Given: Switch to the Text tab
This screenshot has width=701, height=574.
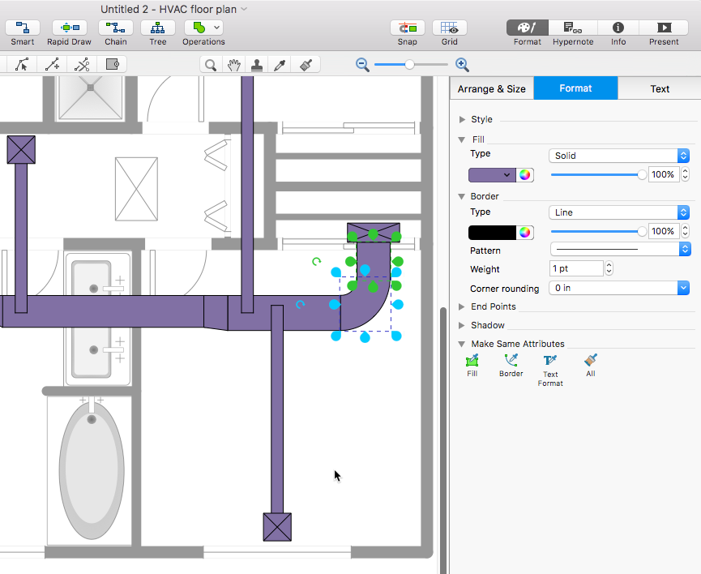Looking at the screenshot, I should [x=660, y=88].
